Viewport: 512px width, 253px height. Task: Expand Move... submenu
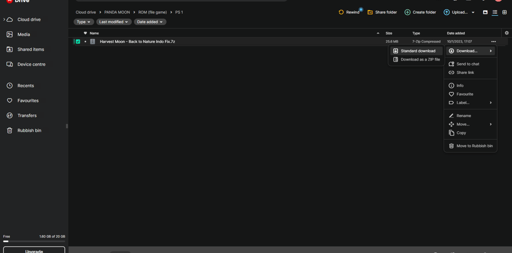coord(470,124)
